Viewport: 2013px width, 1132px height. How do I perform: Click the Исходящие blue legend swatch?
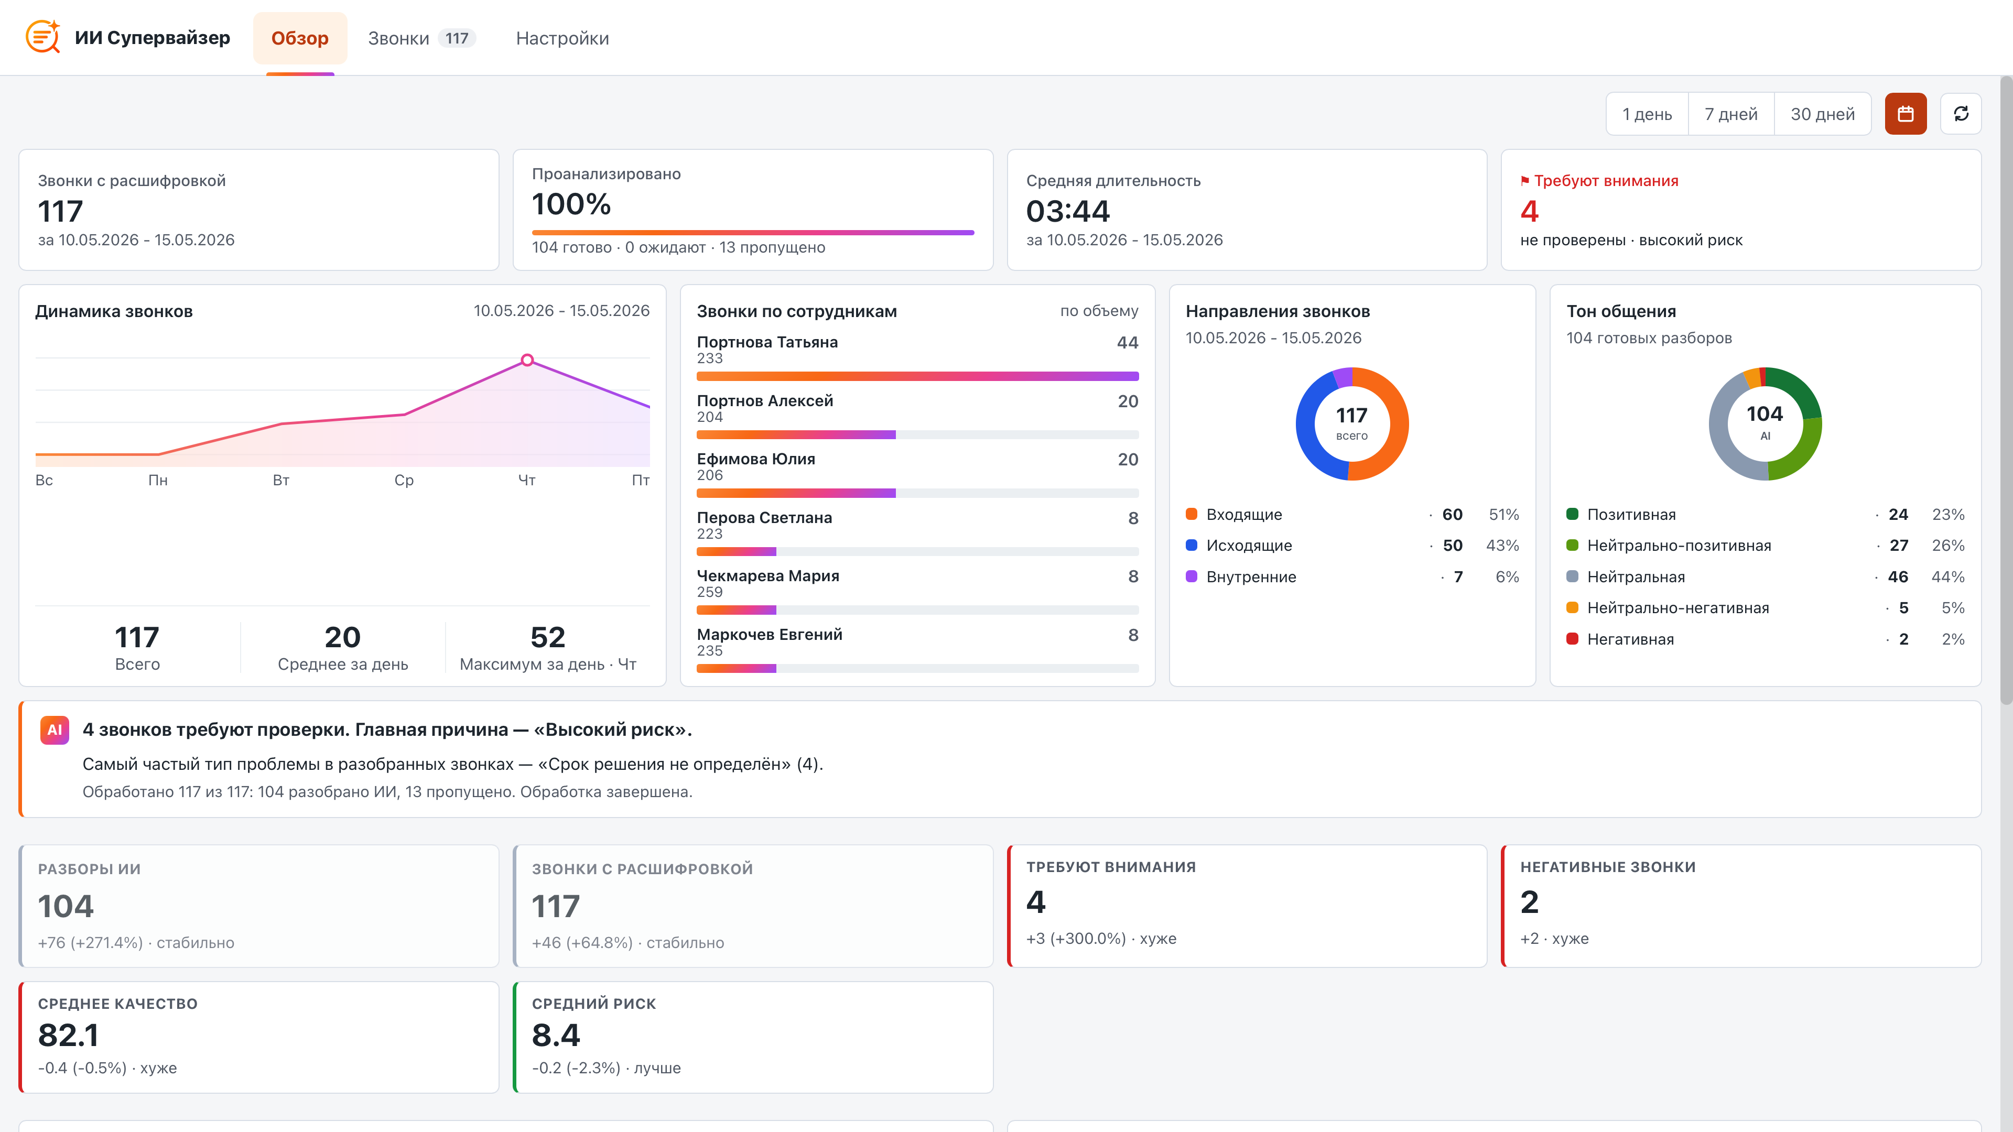coord(1192,545)
